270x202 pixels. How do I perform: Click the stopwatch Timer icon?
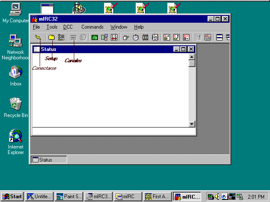click(136, 37)
